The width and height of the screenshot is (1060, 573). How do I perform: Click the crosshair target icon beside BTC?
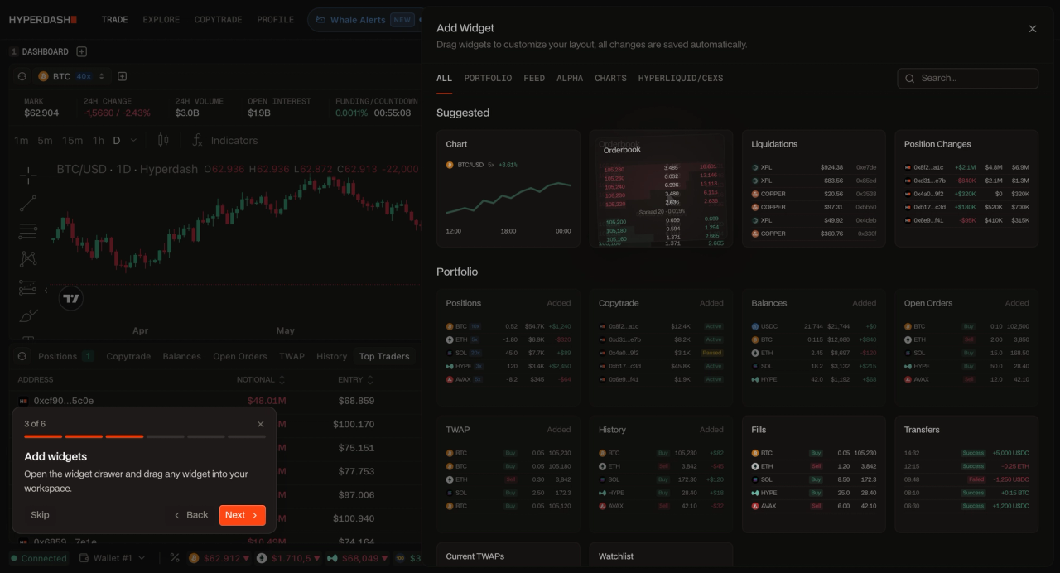coord(22,76)
